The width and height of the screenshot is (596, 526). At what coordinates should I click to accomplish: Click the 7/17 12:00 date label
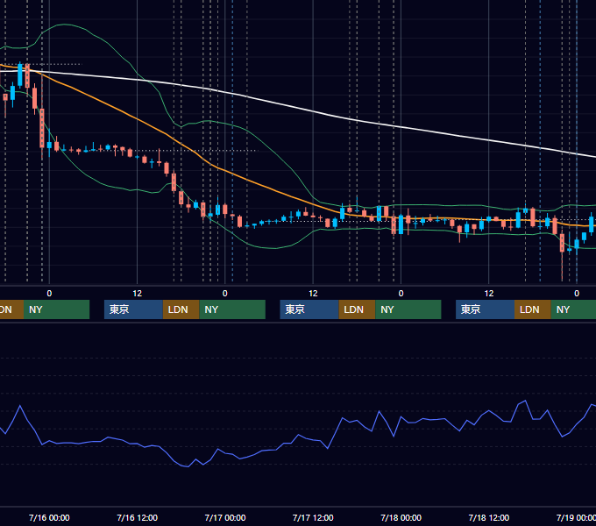coord(313,517)
